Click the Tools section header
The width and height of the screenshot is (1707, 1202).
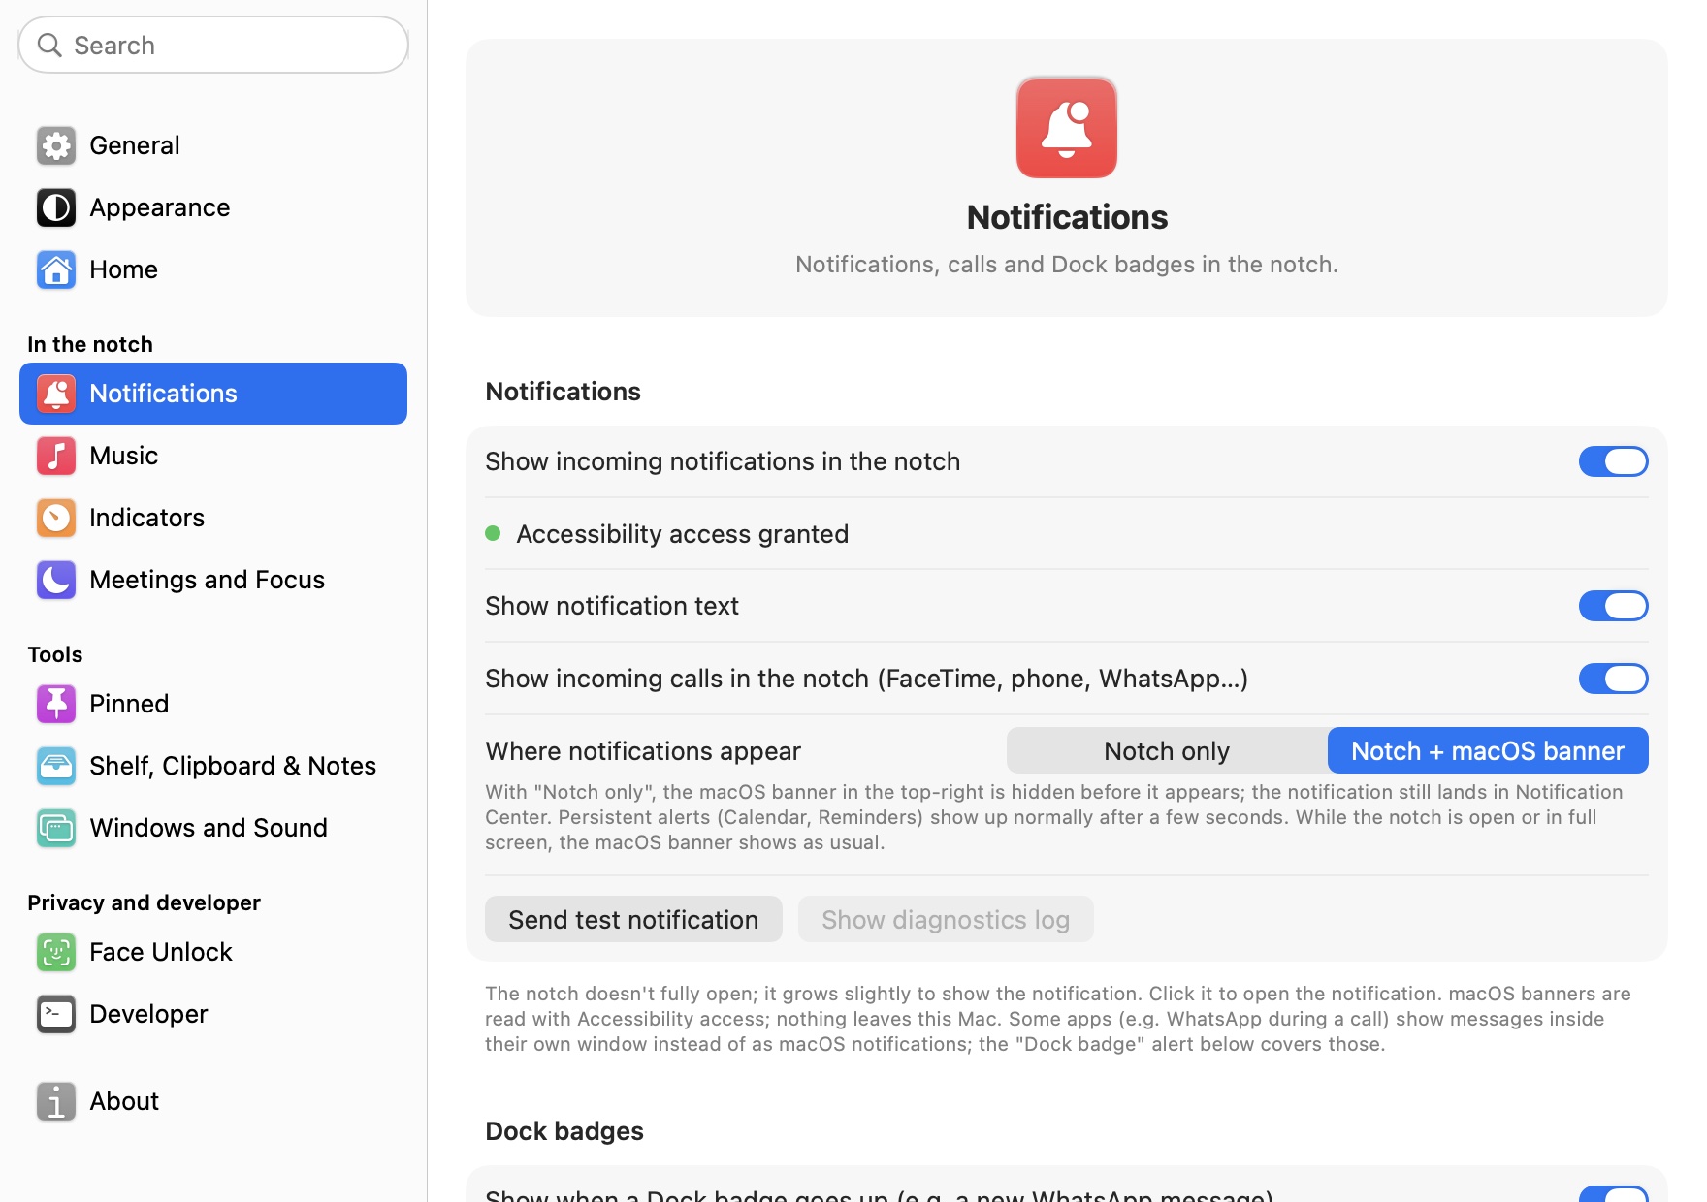pos(55,654)
